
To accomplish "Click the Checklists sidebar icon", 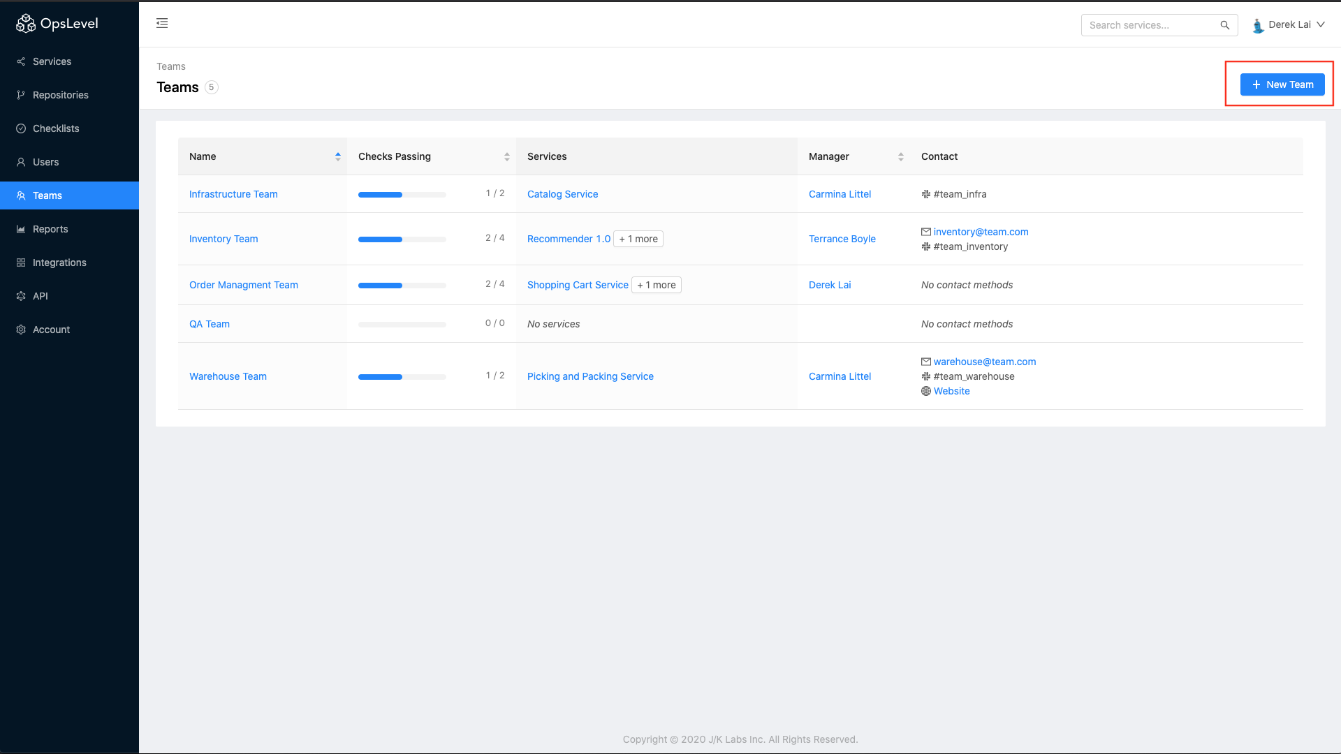I will [x=21, y=128].
